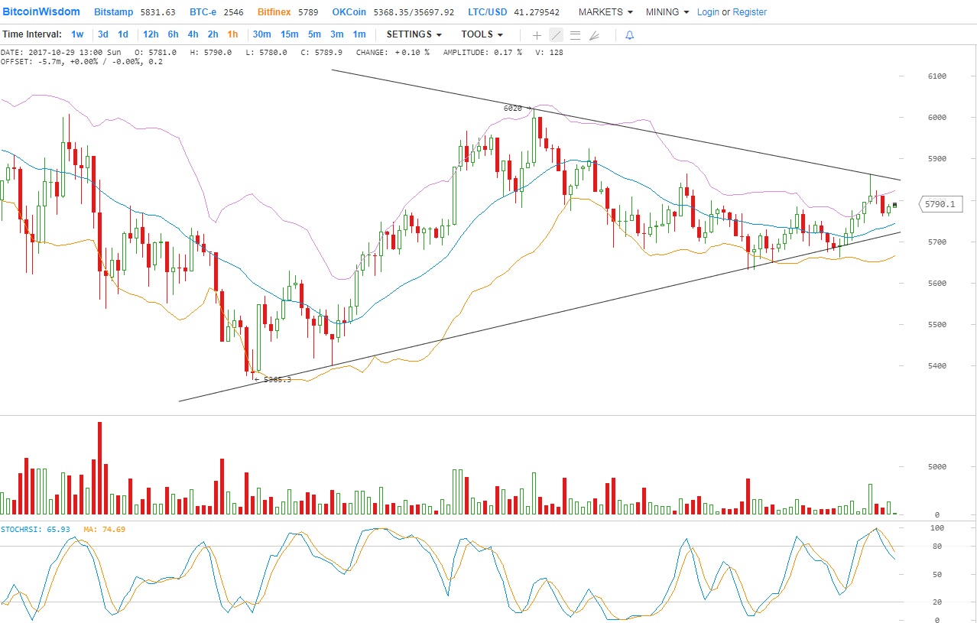Open the SETTINGS dropdown

point(414,34)
